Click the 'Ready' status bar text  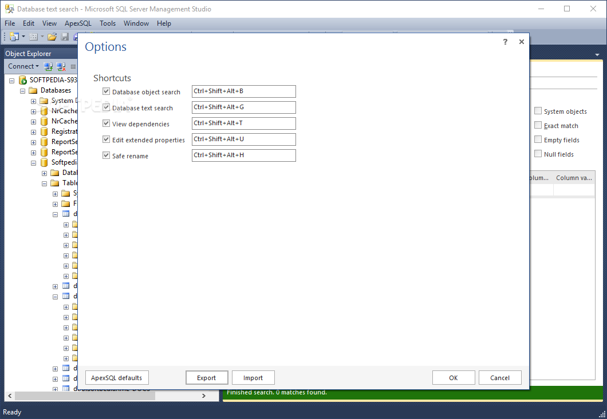(12, 412)
